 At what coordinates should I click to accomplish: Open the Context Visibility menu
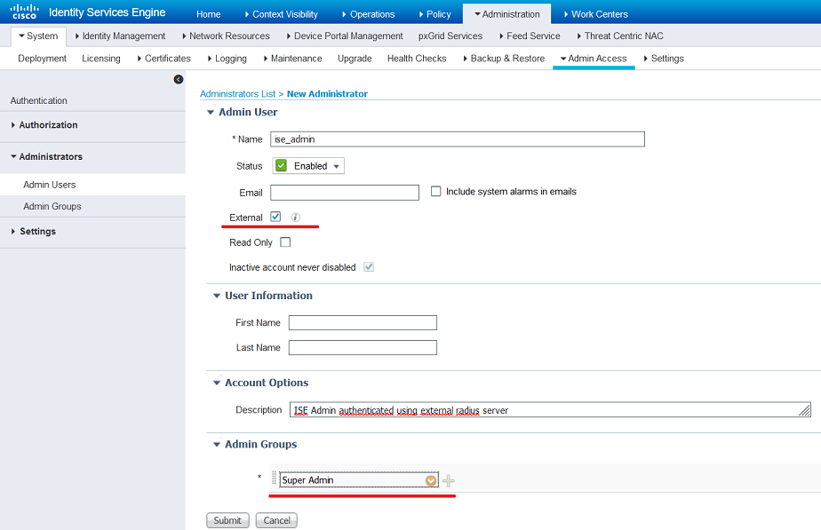[x=282, y=14]
